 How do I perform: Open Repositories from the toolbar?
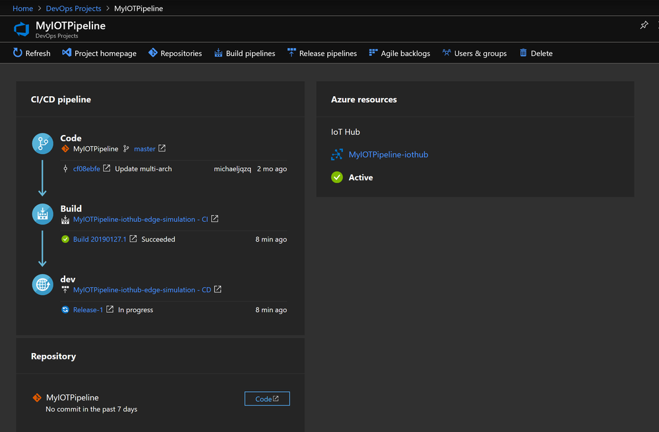(x=175, y=53)
